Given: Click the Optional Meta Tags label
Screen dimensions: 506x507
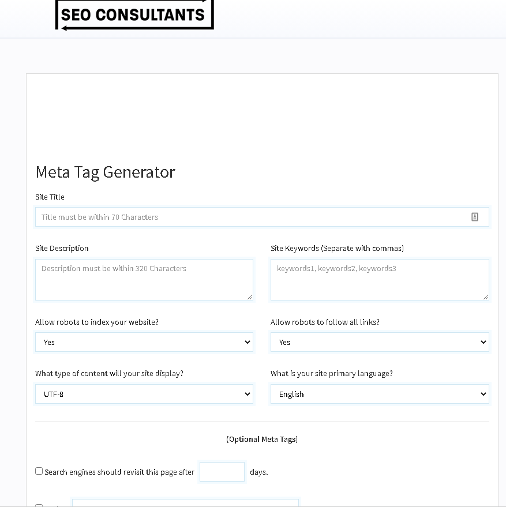Looking at the screenshot, I should 262,439.
